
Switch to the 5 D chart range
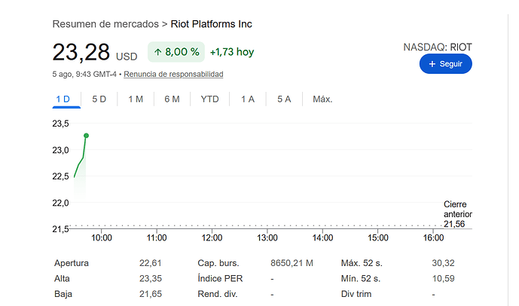click(x=99, y=99)
